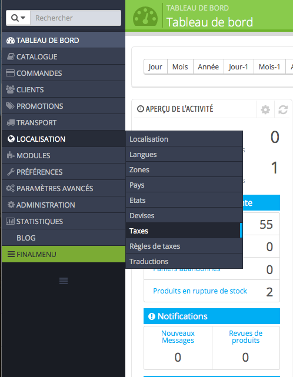293x377 pixels.
Task: Focus the Rechercher search field
Action: coord(75,18)
